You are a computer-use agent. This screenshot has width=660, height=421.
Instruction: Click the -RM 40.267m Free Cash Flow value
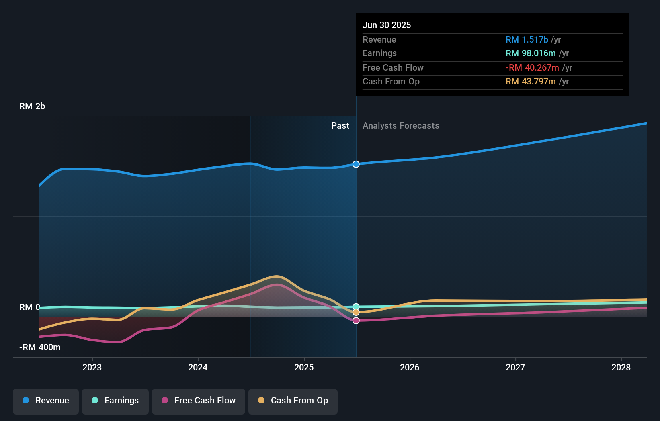click(532, 67)
